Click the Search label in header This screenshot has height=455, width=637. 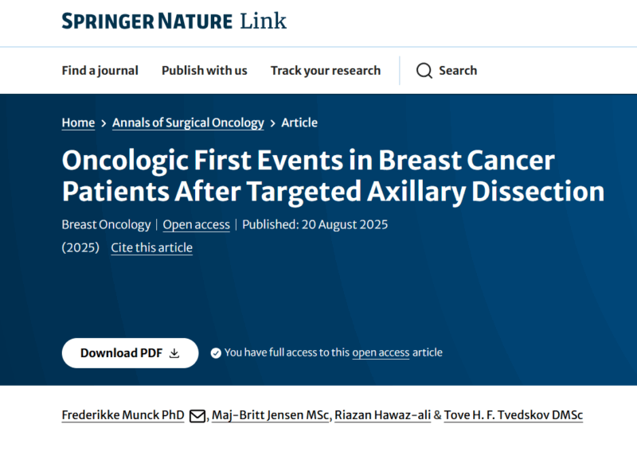coord(458,71)
